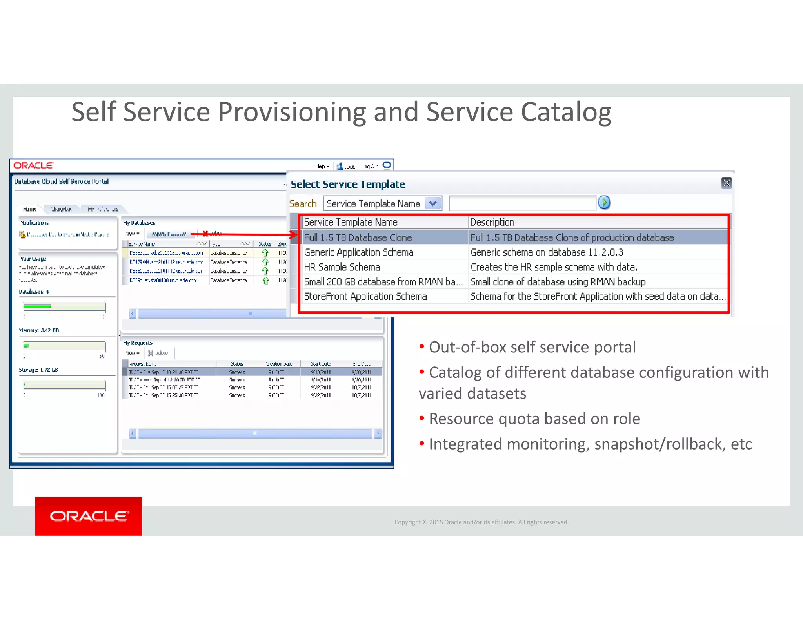Click the Request Name column header
The height and width of the screenshot is (620, 803).
(x=172, y=364)
